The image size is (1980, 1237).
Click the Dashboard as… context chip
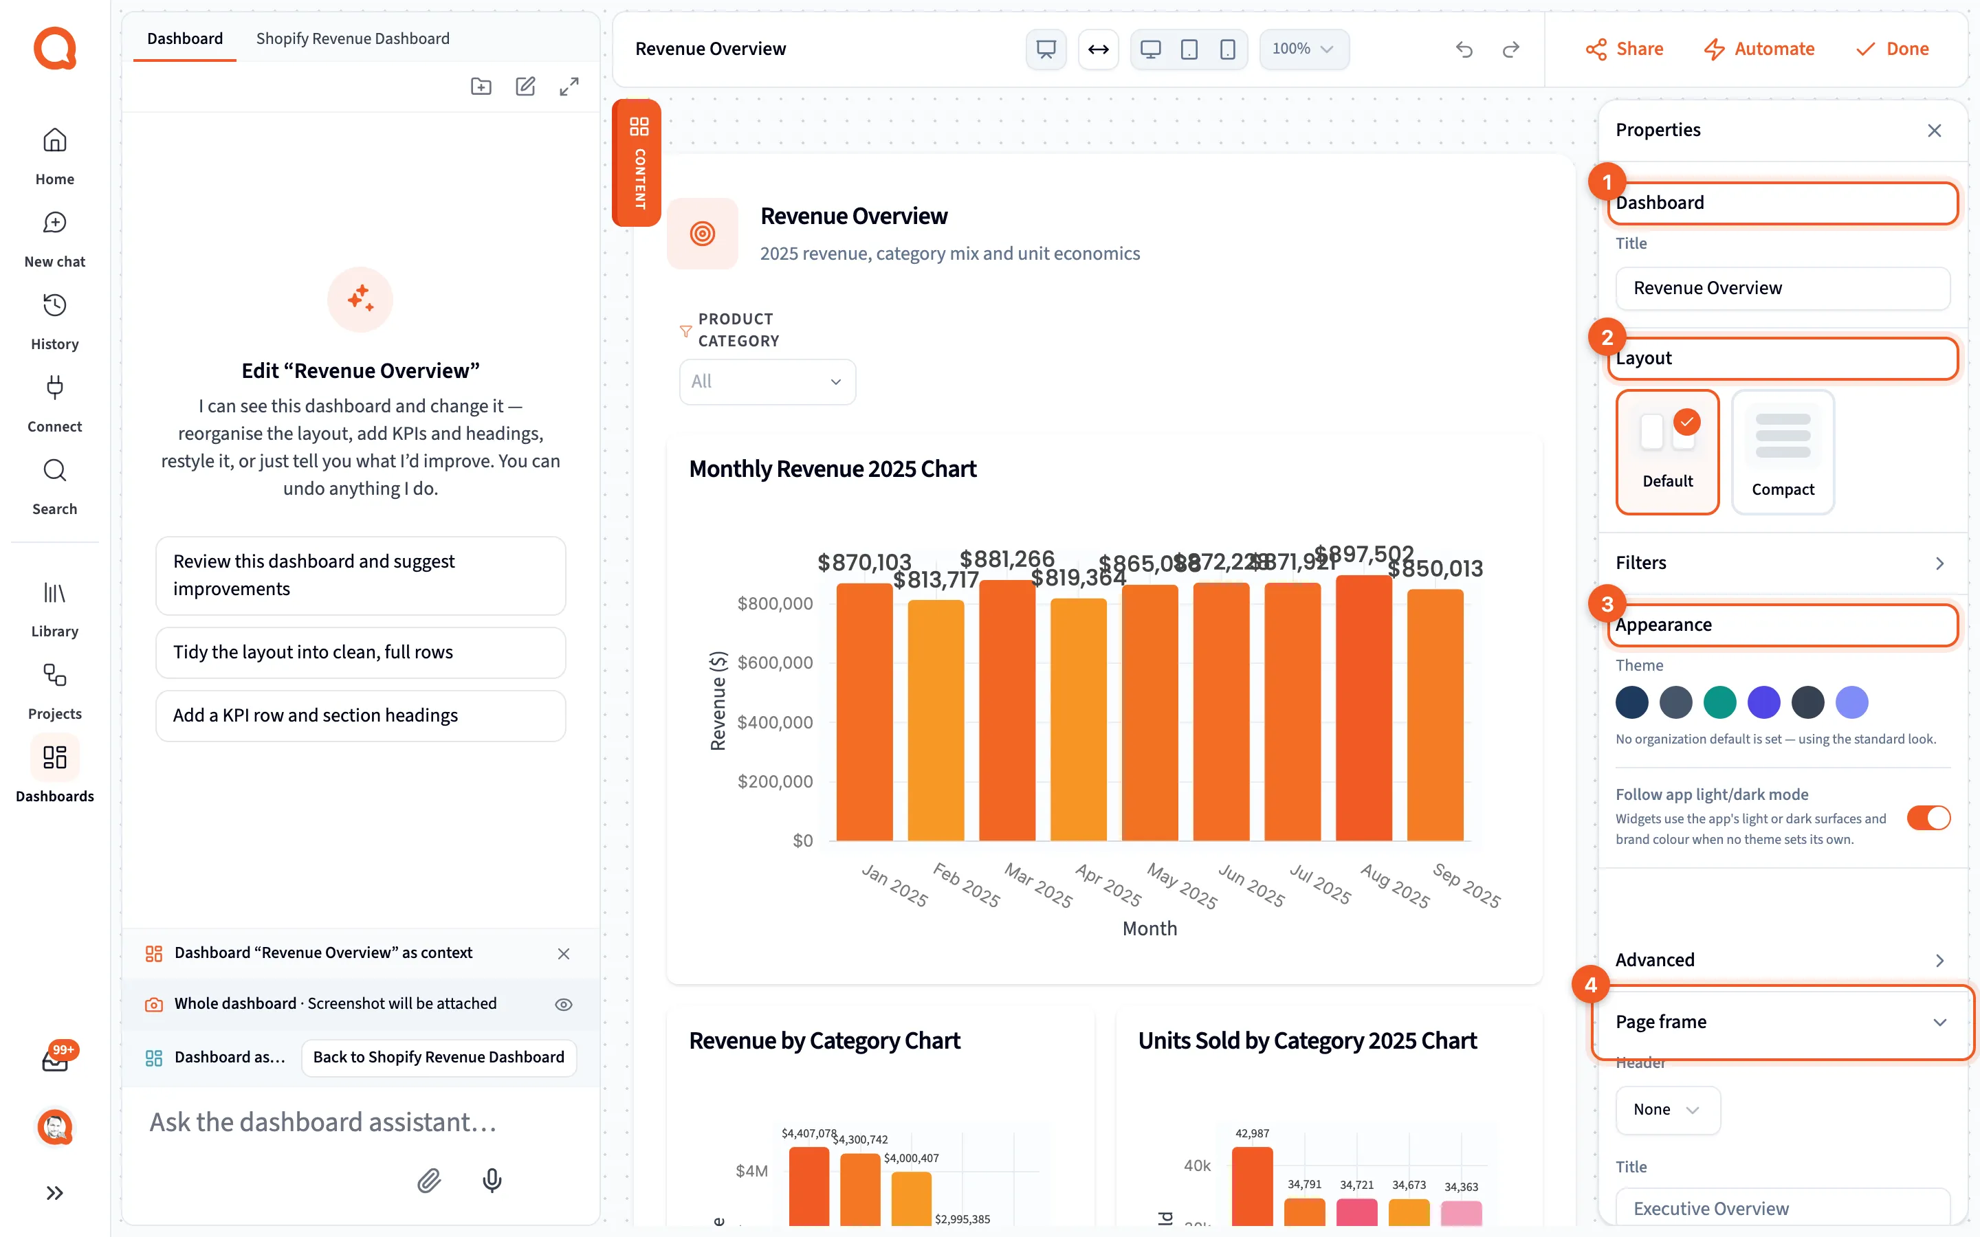[x=216, y=1057]
